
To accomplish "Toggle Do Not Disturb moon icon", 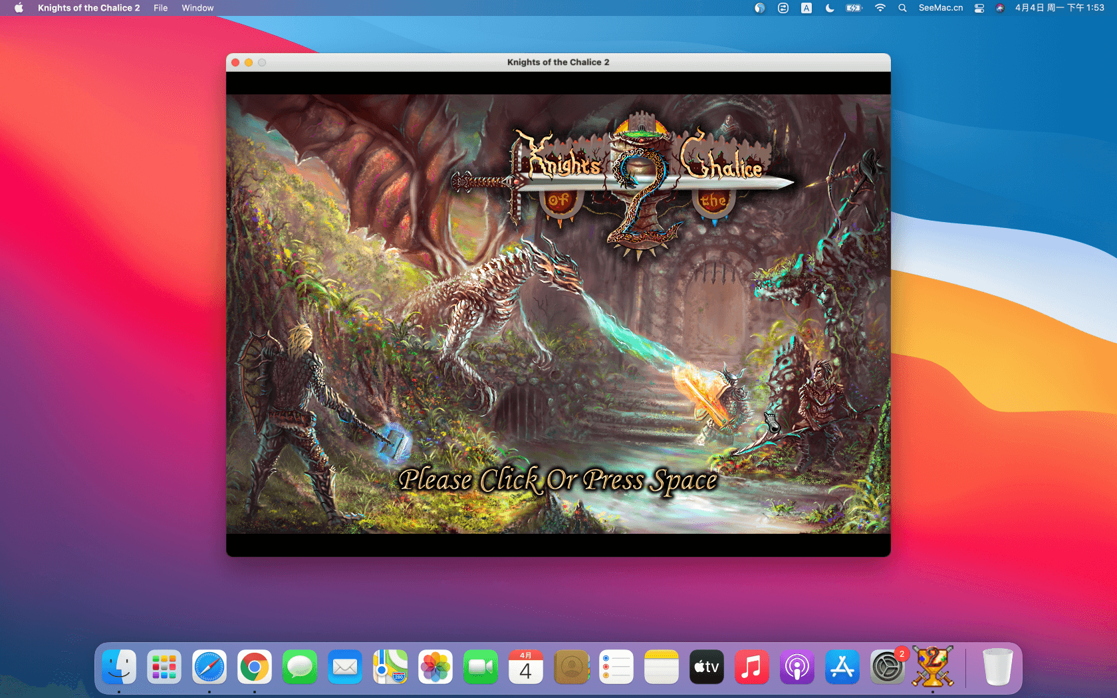I will [x=830, y=8].
